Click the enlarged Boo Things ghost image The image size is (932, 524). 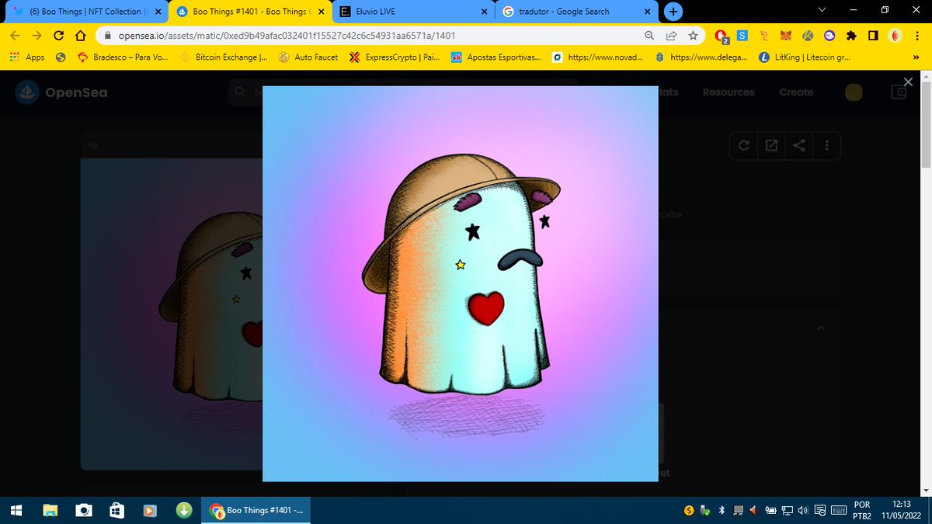click(x=461, y=283)
